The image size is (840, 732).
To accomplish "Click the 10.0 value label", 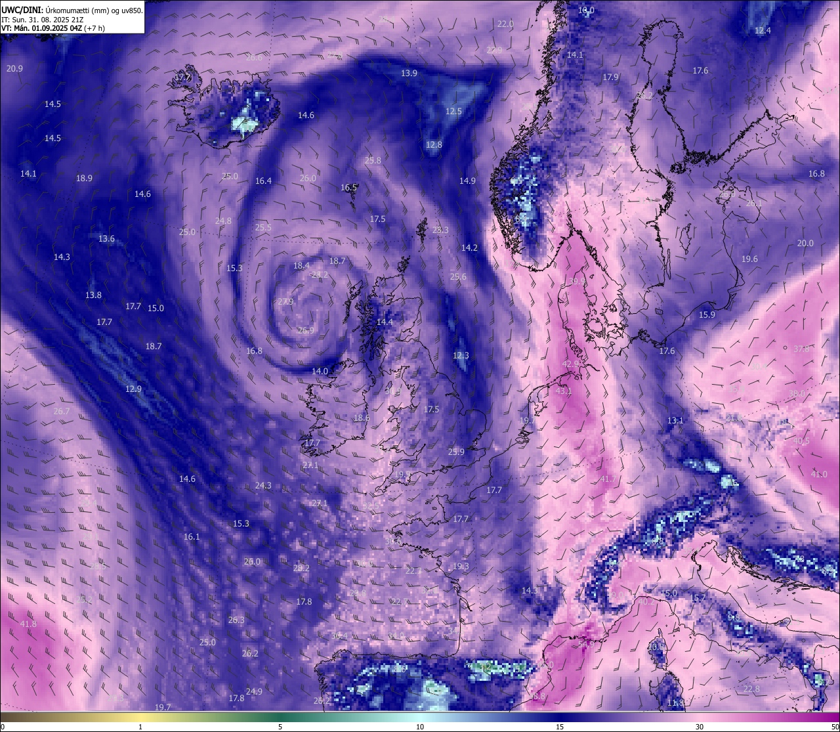I will pos(586,10).
